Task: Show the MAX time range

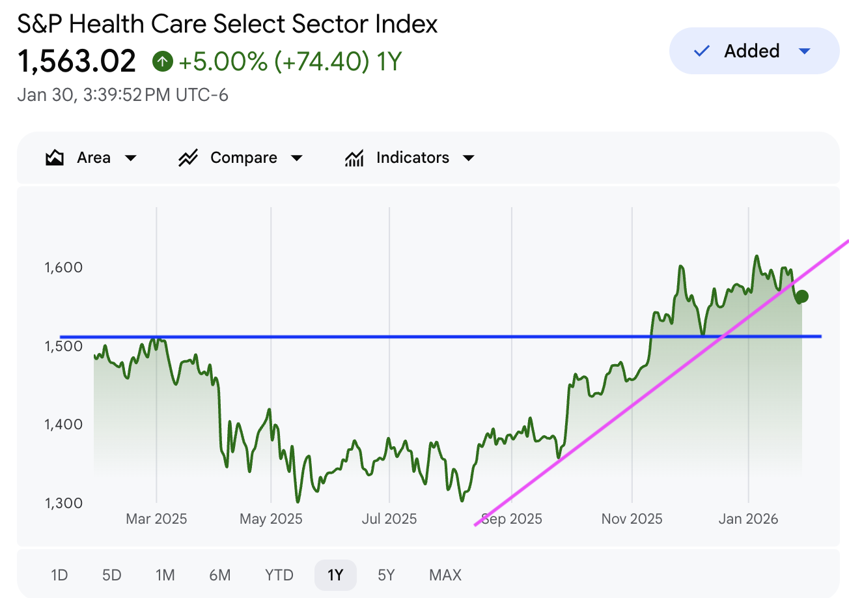Action: pyautogui.click(x=445, y=575)
